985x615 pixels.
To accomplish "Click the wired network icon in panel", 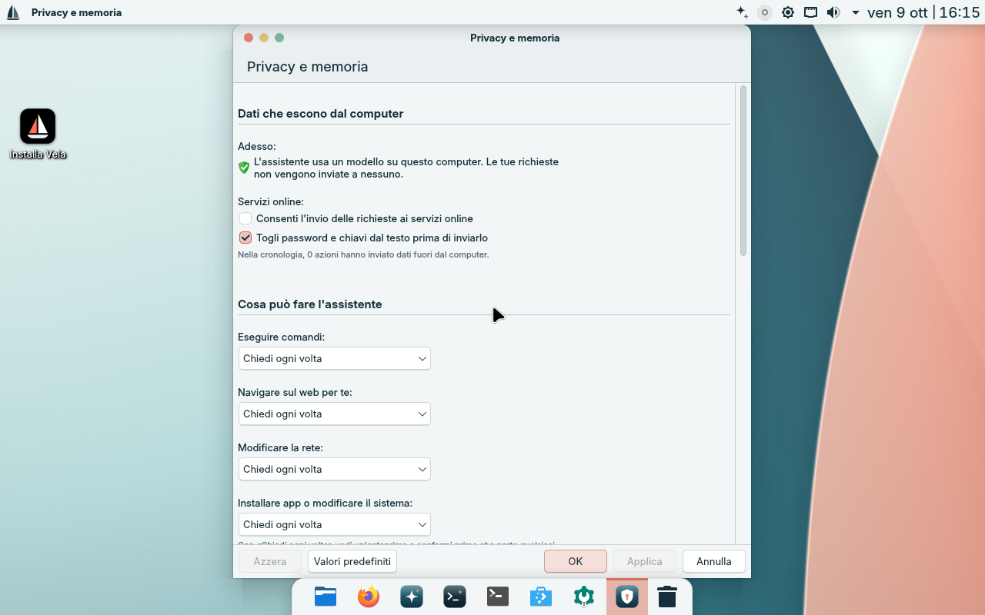I will 810,12.
